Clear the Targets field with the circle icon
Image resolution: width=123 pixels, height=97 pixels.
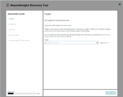pos(97,43)
